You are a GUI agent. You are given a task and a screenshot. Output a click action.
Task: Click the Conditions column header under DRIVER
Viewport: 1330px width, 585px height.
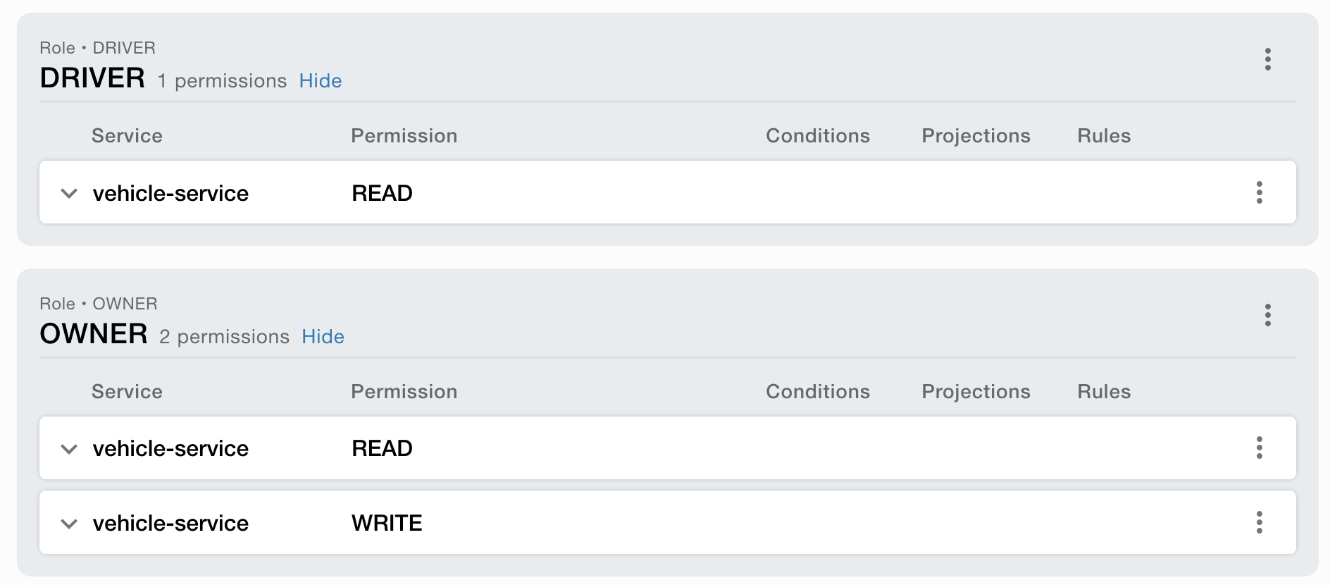(818, 135)
